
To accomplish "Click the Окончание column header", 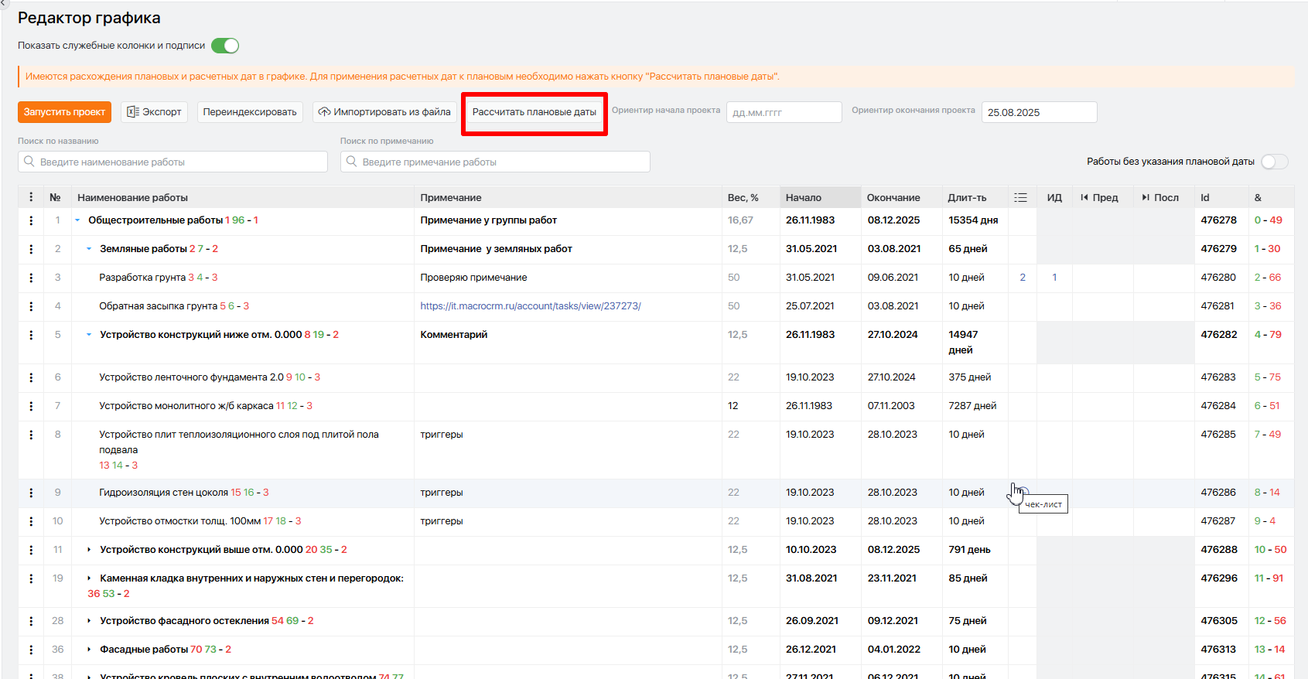I will click(x=893, y=197).
